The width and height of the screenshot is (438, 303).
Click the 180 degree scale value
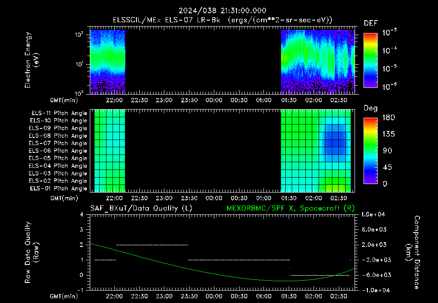tap(388, 118)
